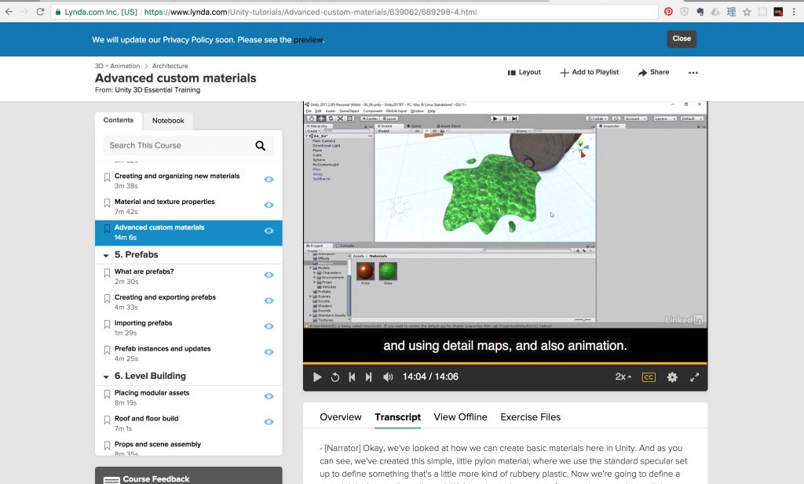
Task: Open the Evernote extension icon
Action: (x=700, y=12)
